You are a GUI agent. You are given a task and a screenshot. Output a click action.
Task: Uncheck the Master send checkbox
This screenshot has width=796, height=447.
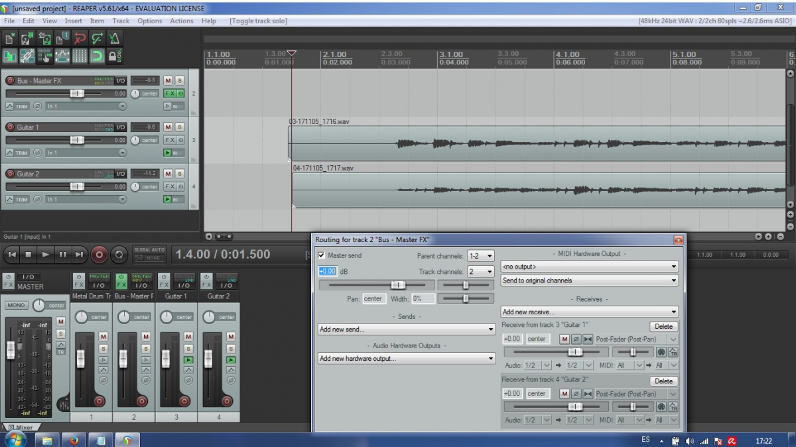tap(322, 255)
